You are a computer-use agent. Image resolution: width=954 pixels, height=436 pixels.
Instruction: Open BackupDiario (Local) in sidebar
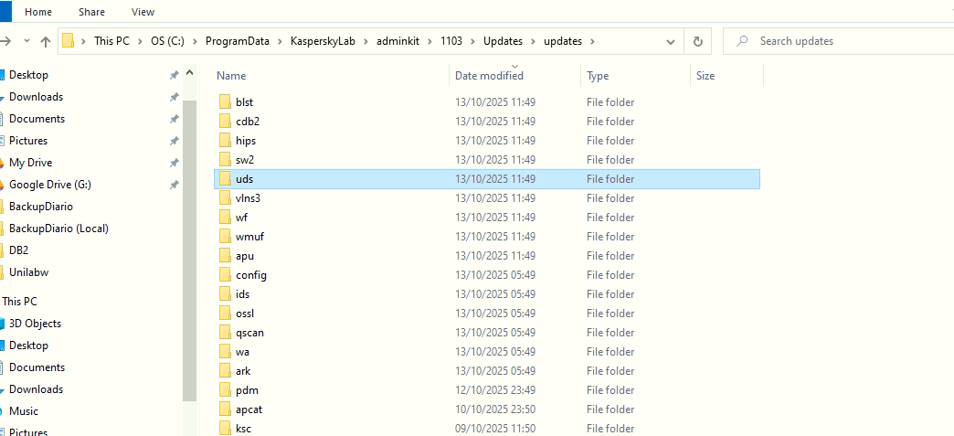point(58,229)
